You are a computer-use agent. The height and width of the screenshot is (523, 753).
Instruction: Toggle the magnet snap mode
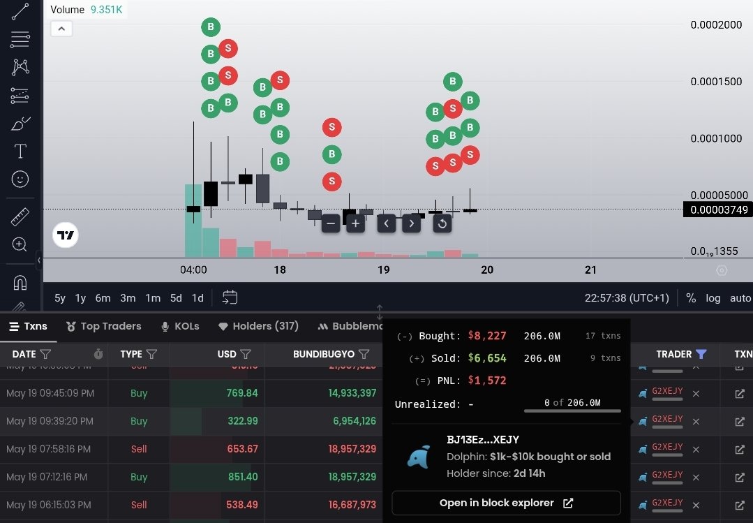20,283
